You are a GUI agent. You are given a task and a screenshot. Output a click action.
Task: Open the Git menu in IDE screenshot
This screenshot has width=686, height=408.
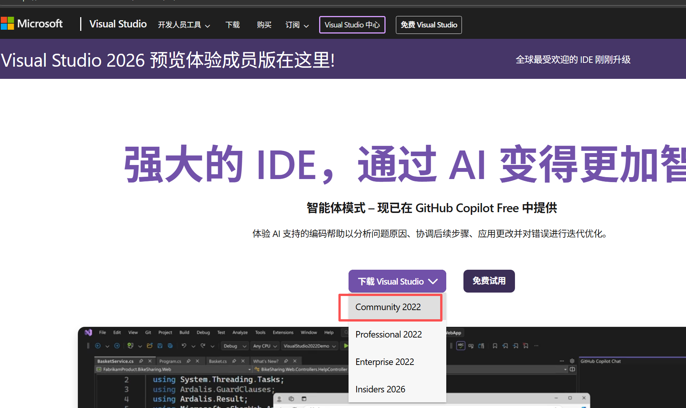coord(148,333)
